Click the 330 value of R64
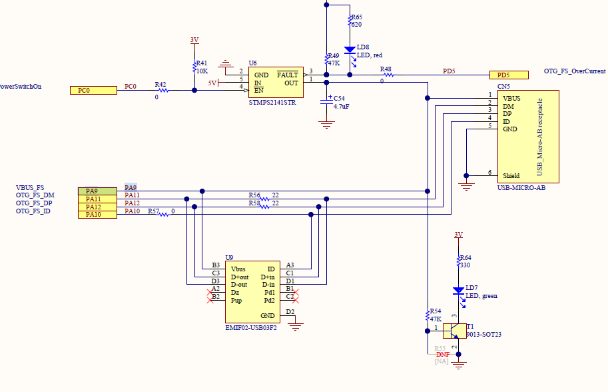This screenshot has height=392, width=608. [x=465, y=265]
